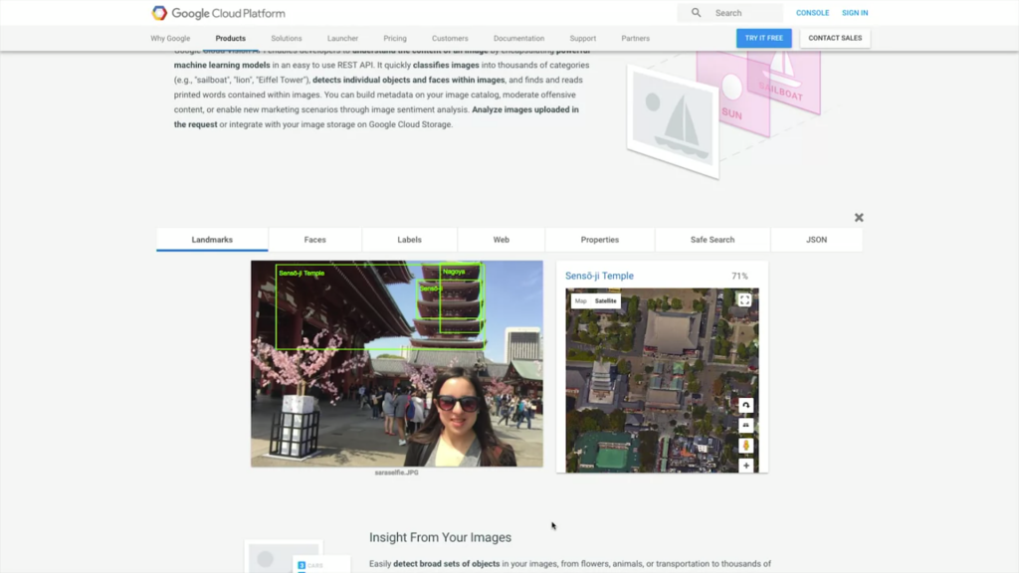Open the Support menu
The height and width of the screenshot is (573, 1019).
tap(583, 39)
